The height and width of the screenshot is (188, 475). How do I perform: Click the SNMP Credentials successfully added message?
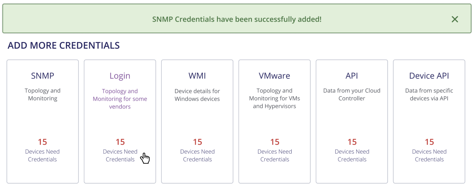click(x=237, y=19)
